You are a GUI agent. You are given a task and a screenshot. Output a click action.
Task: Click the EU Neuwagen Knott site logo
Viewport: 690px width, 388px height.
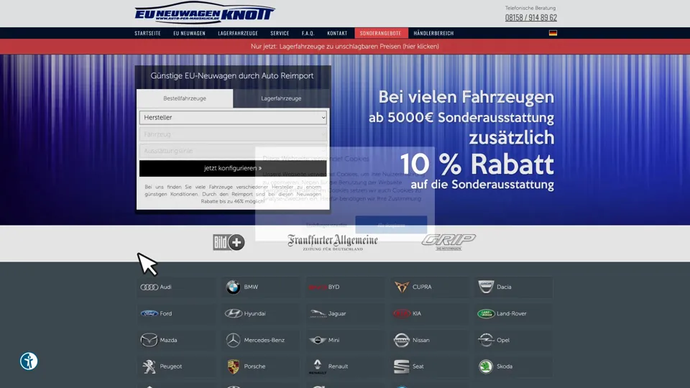click(205, 13)
